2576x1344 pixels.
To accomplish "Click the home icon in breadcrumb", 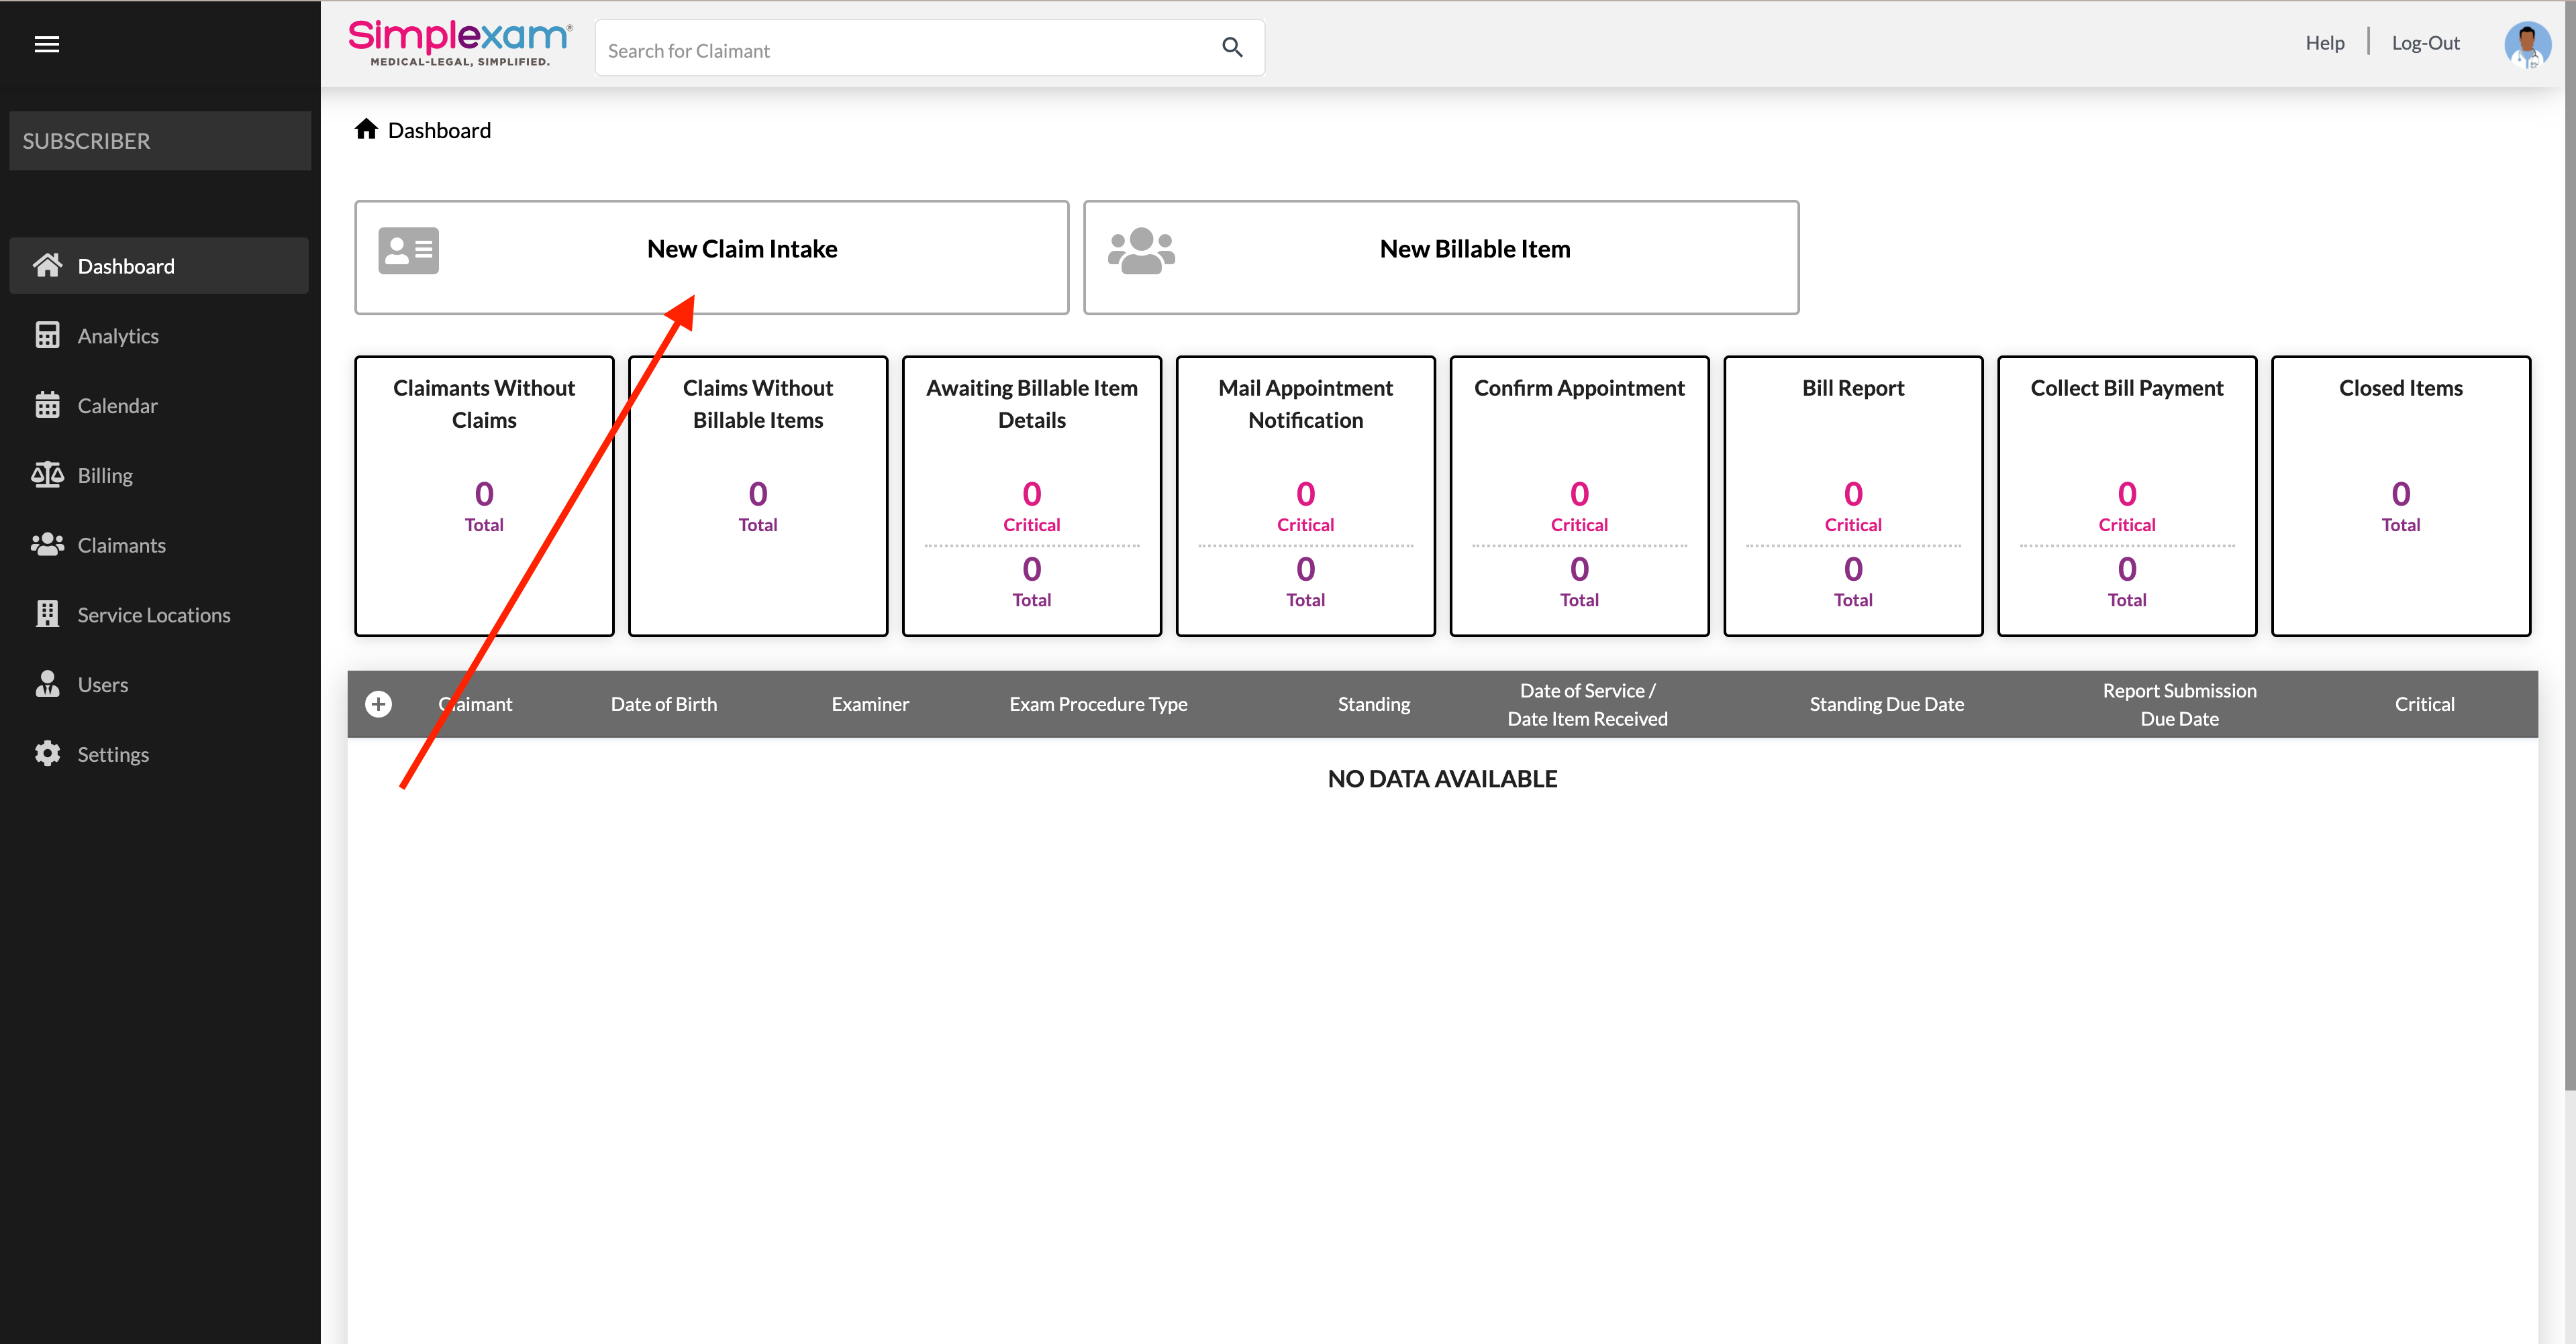I will (366, 130).
